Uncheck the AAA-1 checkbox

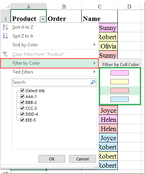click(x=22, y=97)
